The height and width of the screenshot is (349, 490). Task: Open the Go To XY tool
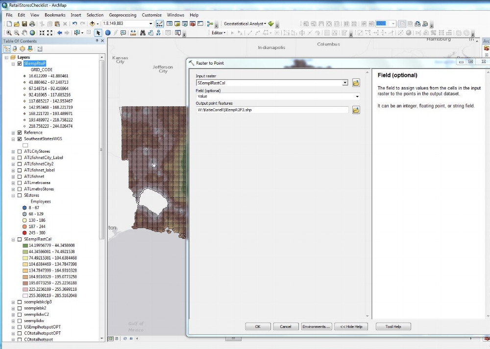tap(158, 33)
